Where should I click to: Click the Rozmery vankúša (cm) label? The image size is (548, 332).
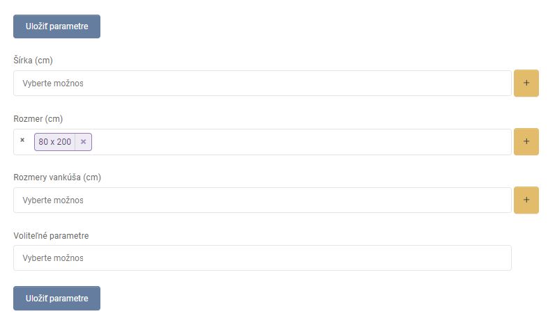tap(57, 177)
